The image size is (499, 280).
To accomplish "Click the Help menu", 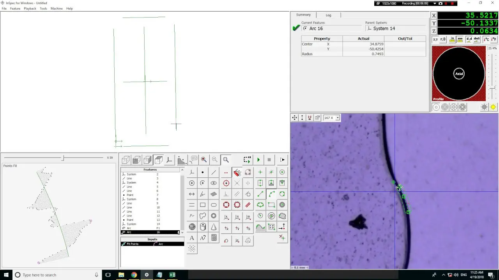I will [69, 9].
